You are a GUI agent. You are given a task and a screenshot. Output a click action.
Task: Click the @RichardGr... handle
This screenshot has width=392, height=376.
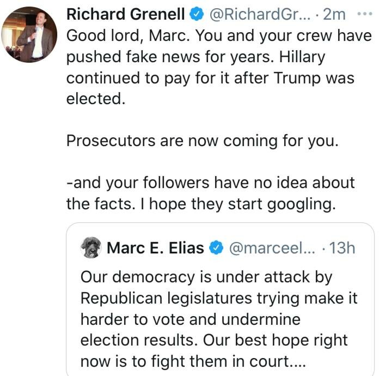pos(256,15)
